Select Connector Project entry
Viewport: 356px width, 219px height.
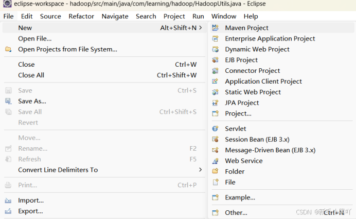click(x=282, y=71)
